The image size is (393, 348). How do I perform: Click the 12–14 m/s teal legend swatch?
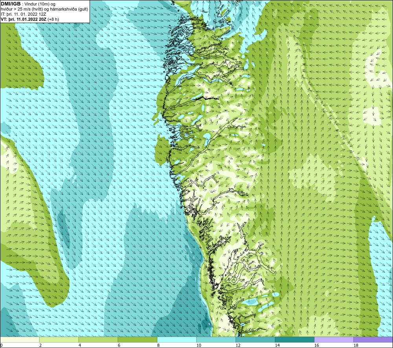(x=255, y=339)
